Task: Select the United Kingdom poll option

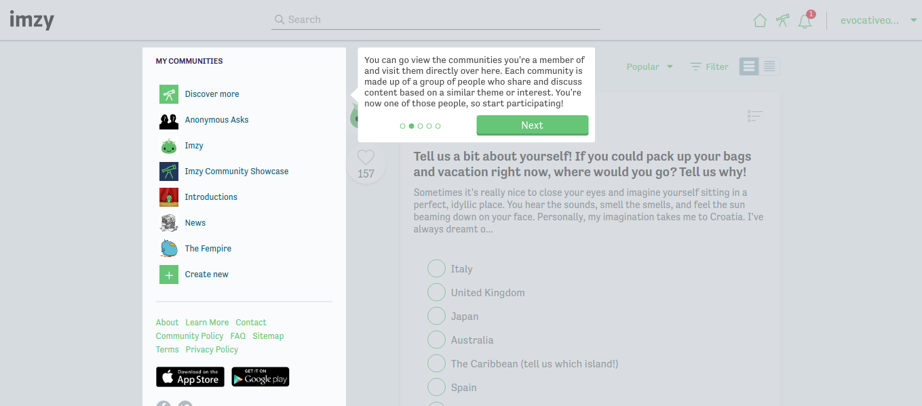Action: coord(436,293)
